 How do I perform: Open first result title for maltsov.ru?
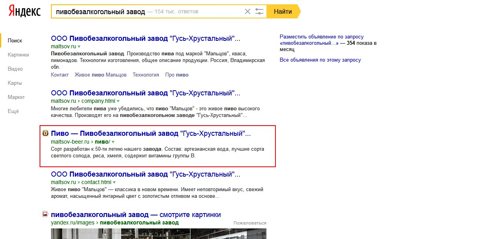(x=145, y=38)
